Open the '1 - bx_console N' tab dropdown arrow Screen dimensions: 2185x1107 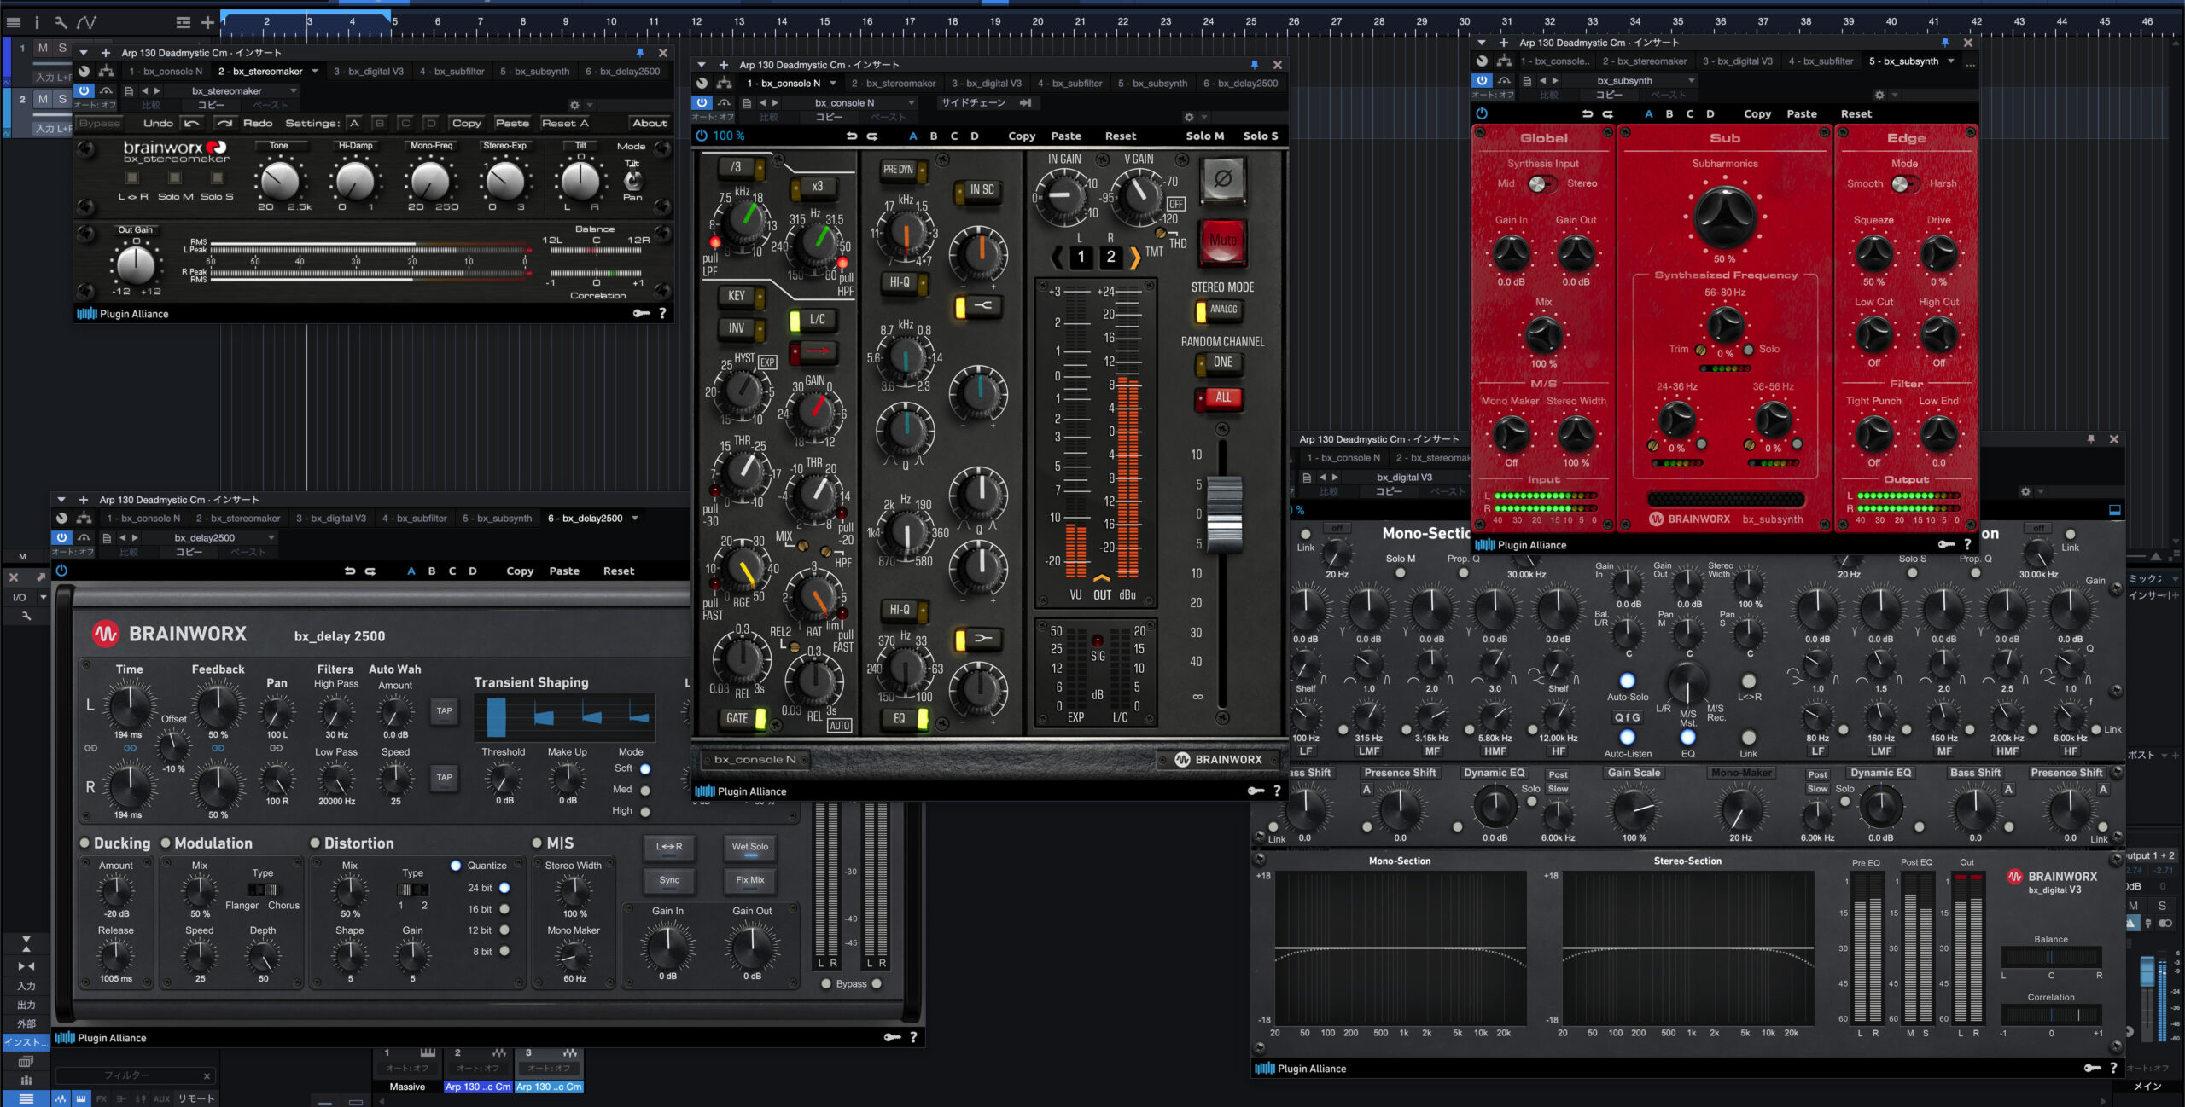click(833, 84)
